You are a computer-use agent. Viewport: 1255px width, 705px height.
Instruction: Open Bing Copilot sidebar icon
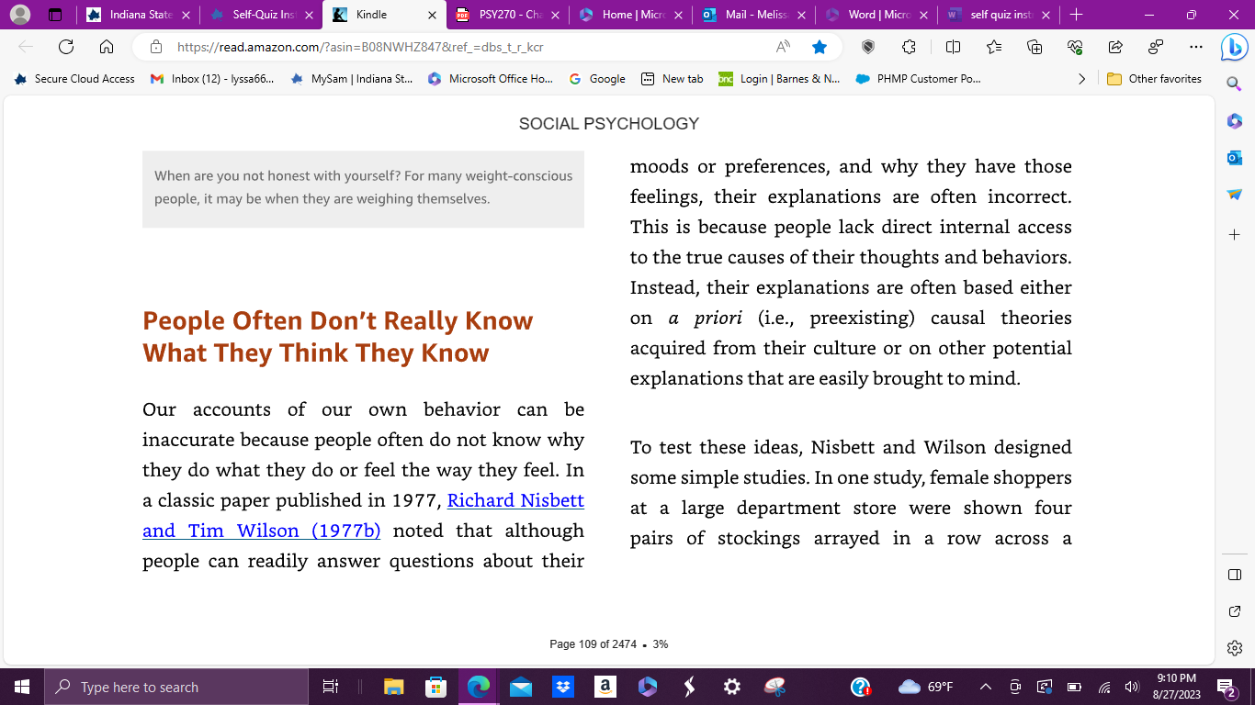click(x=1234, y=48)
